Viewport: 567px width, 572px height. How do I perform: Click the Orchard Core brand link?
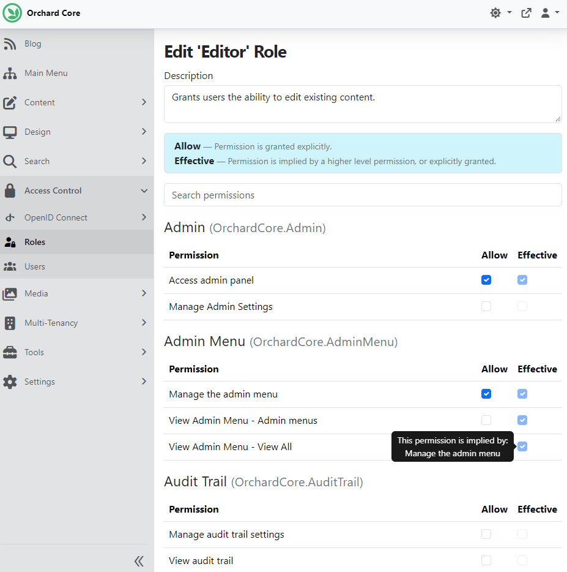point(54,13)
